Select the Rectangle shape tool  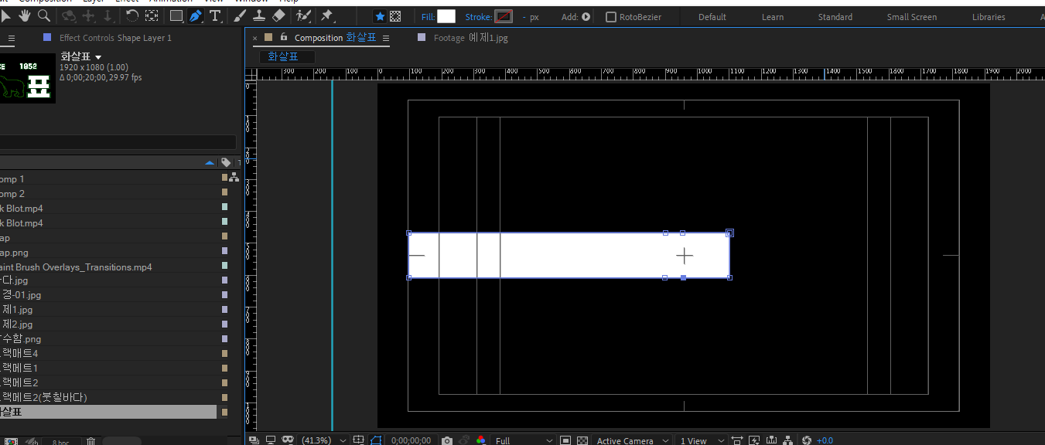tap(176, 15)
